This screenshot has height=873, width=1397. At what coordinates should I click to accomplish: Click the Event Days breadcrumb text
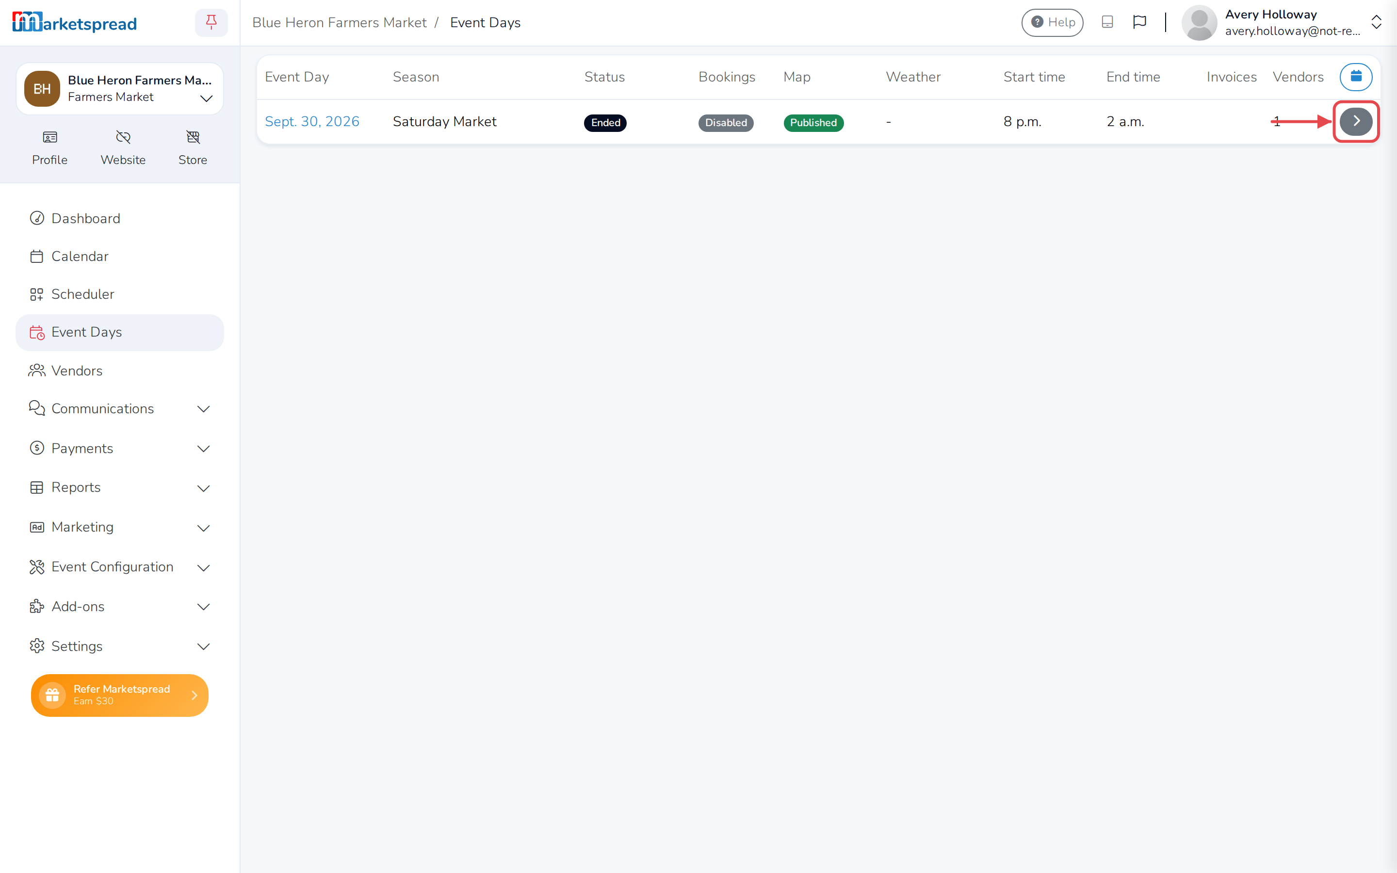pyautogui.click(x=485, y=22)
